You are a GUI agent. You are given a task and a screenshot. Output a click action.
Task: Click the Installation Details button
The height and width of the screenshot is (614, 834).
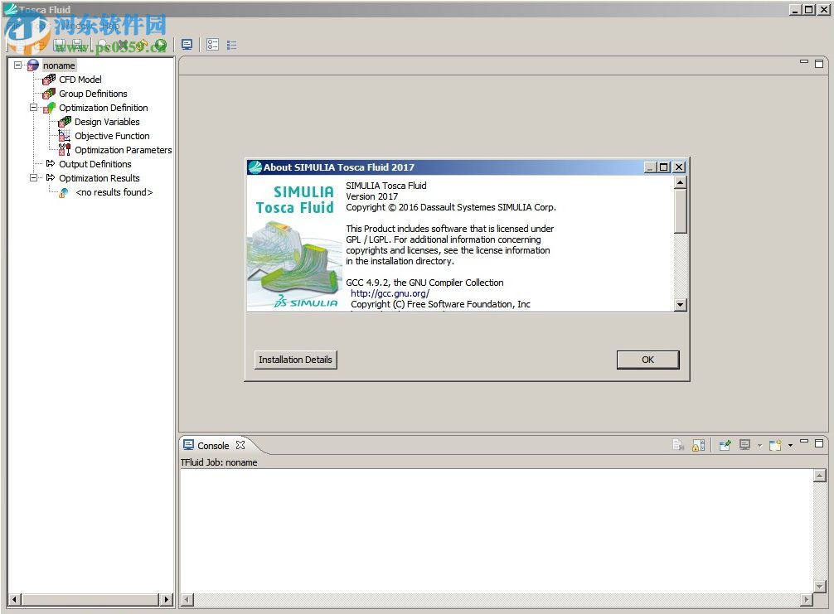point(295,360)
